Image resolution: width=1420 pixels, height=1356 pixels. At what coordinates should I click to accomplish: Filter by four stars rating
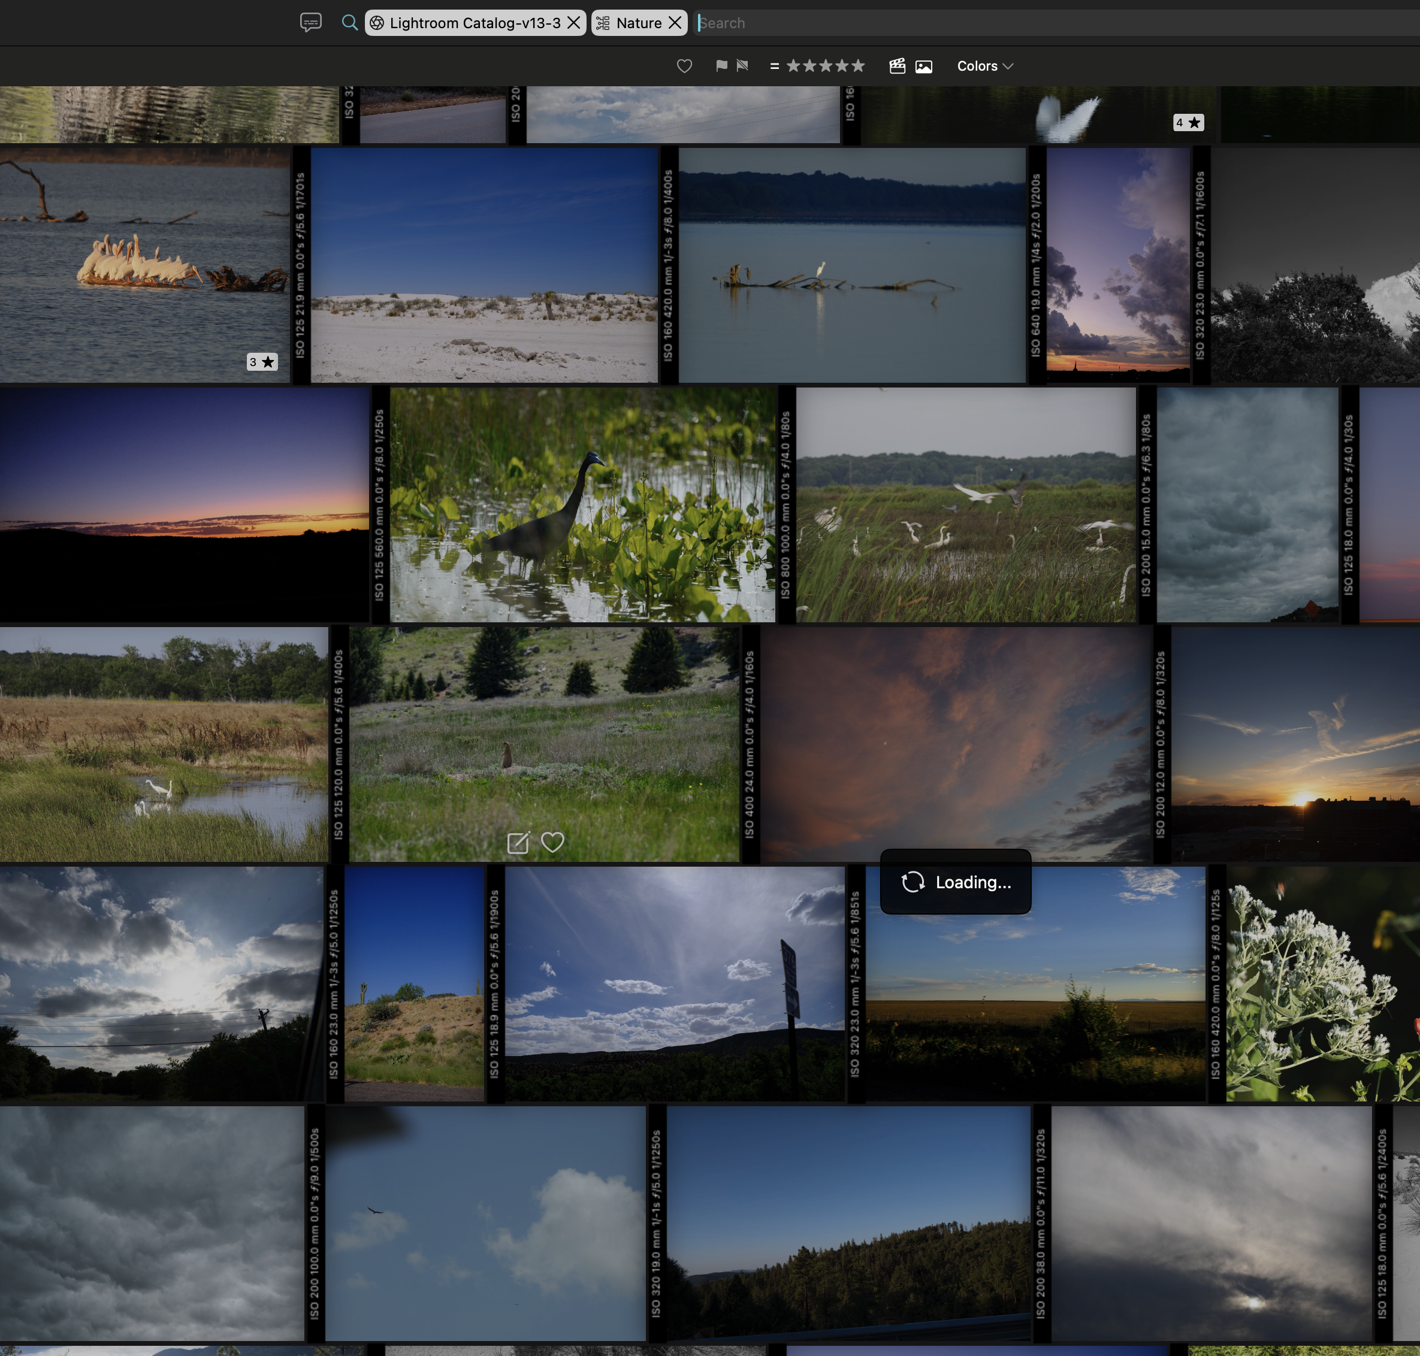[842, 66]
